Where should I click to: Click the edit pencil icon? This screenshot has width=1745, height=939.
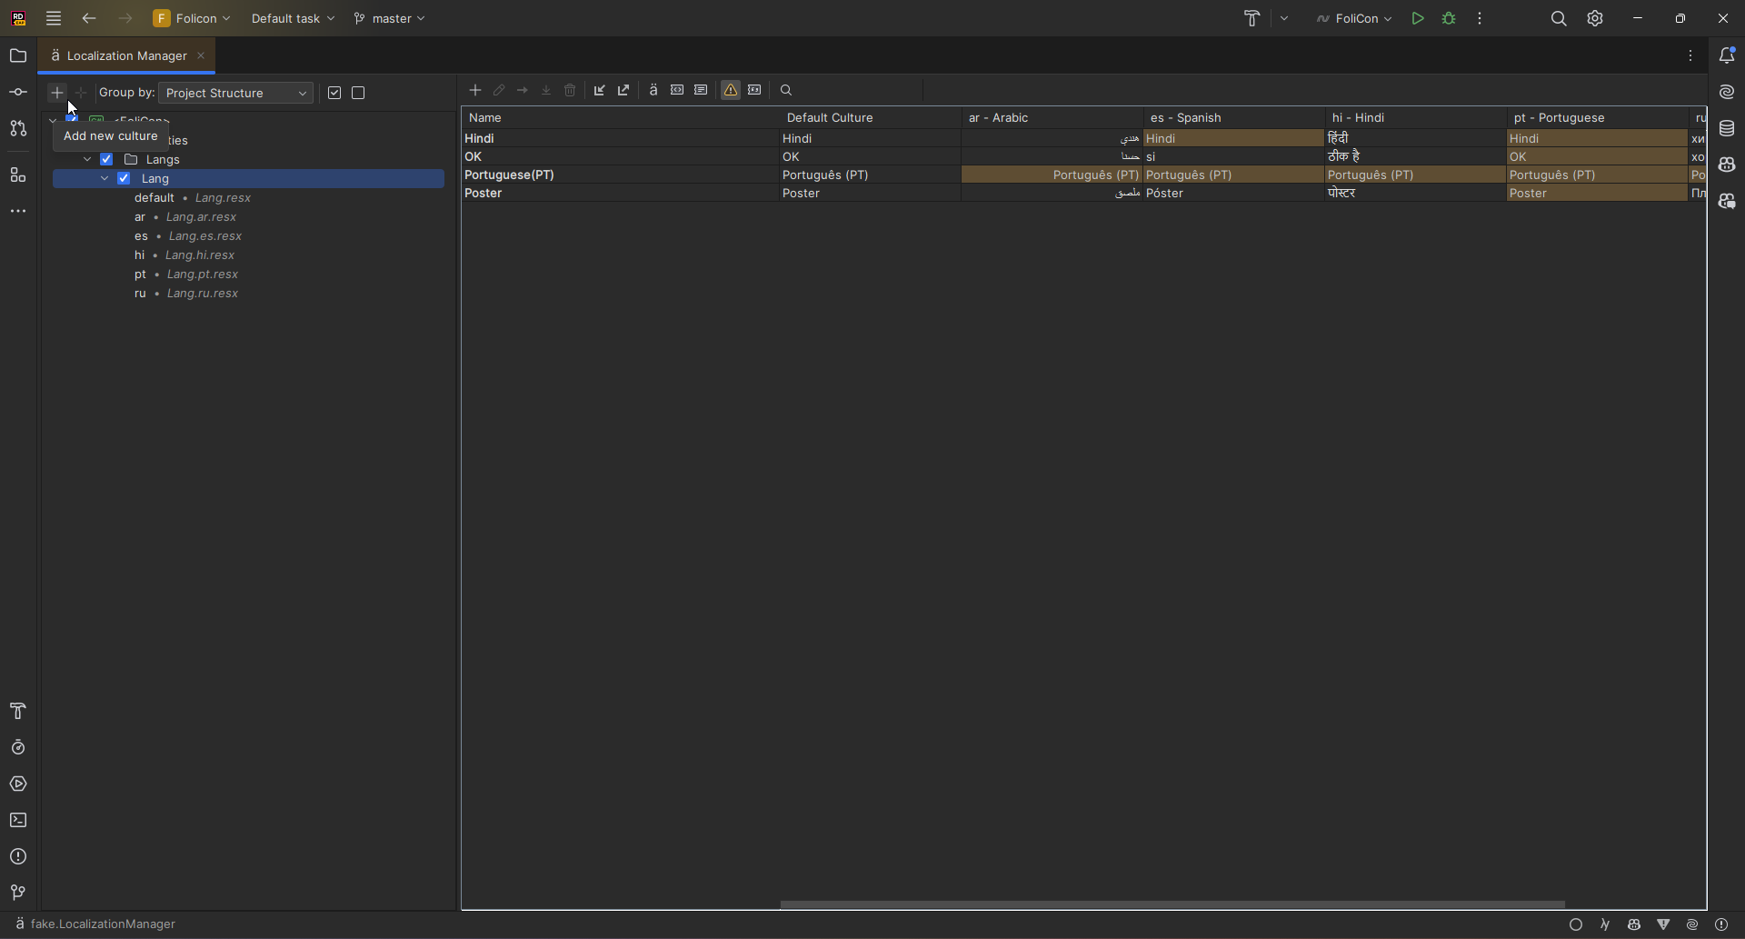coord(499,90)
